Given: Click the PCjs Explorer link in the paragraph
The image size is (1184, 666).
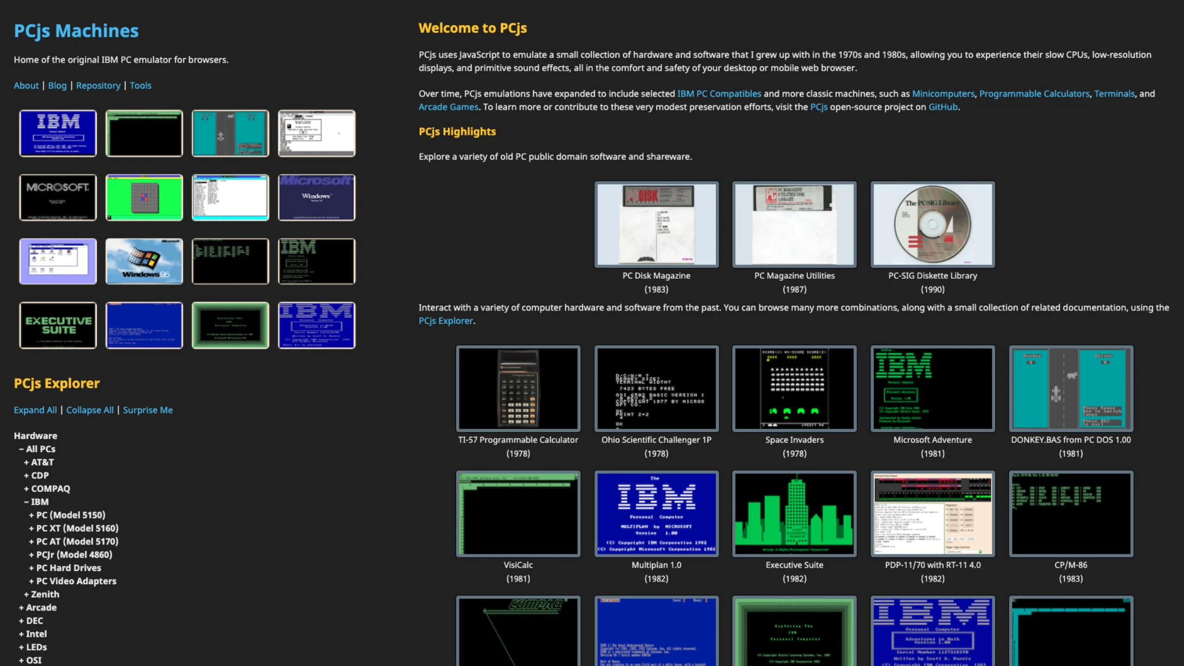Looking at the screenshot, I should point(446,321).
